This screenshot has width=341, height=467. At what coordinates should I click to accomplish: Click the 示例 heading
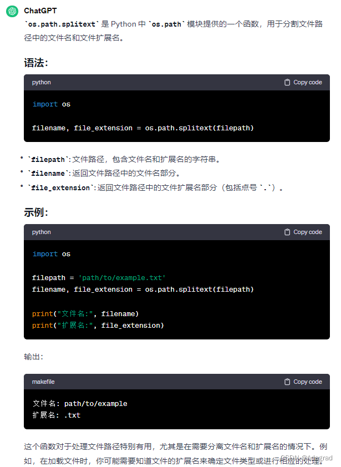pos(35,212)
